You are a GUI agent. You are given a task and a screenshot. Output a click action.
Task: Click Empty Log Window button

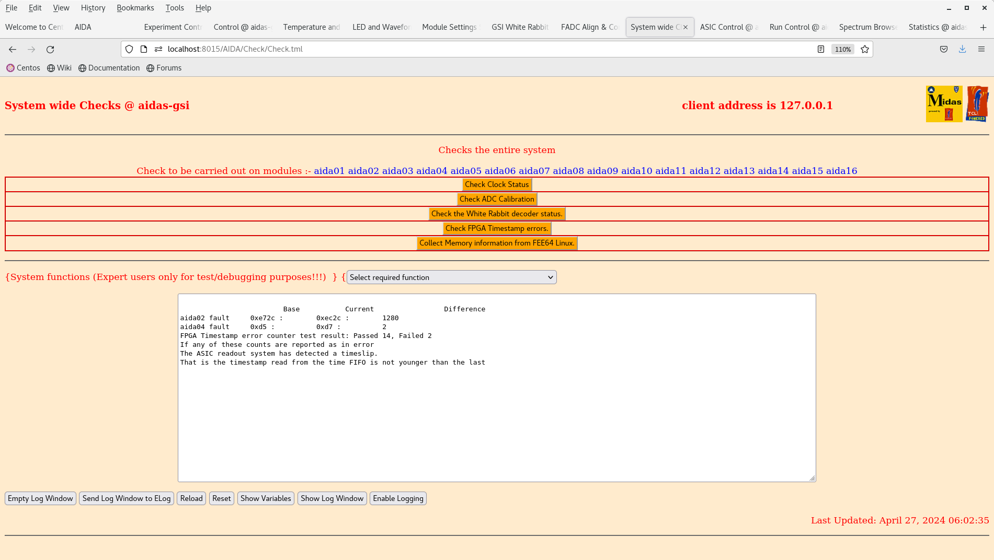click(x=40, y=498)
